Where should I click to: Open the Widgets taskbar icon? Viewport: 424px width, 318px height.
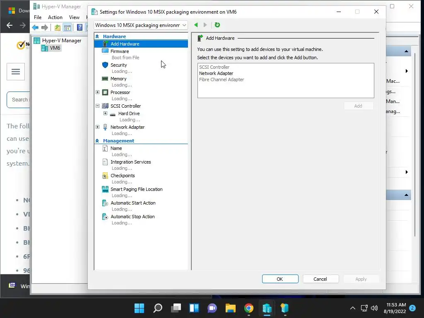click(194, 308)
